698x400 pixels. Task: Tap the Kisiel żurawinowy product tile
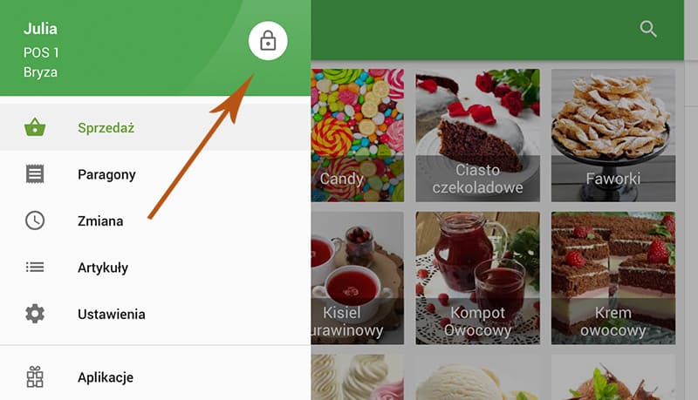coord(358,278)
